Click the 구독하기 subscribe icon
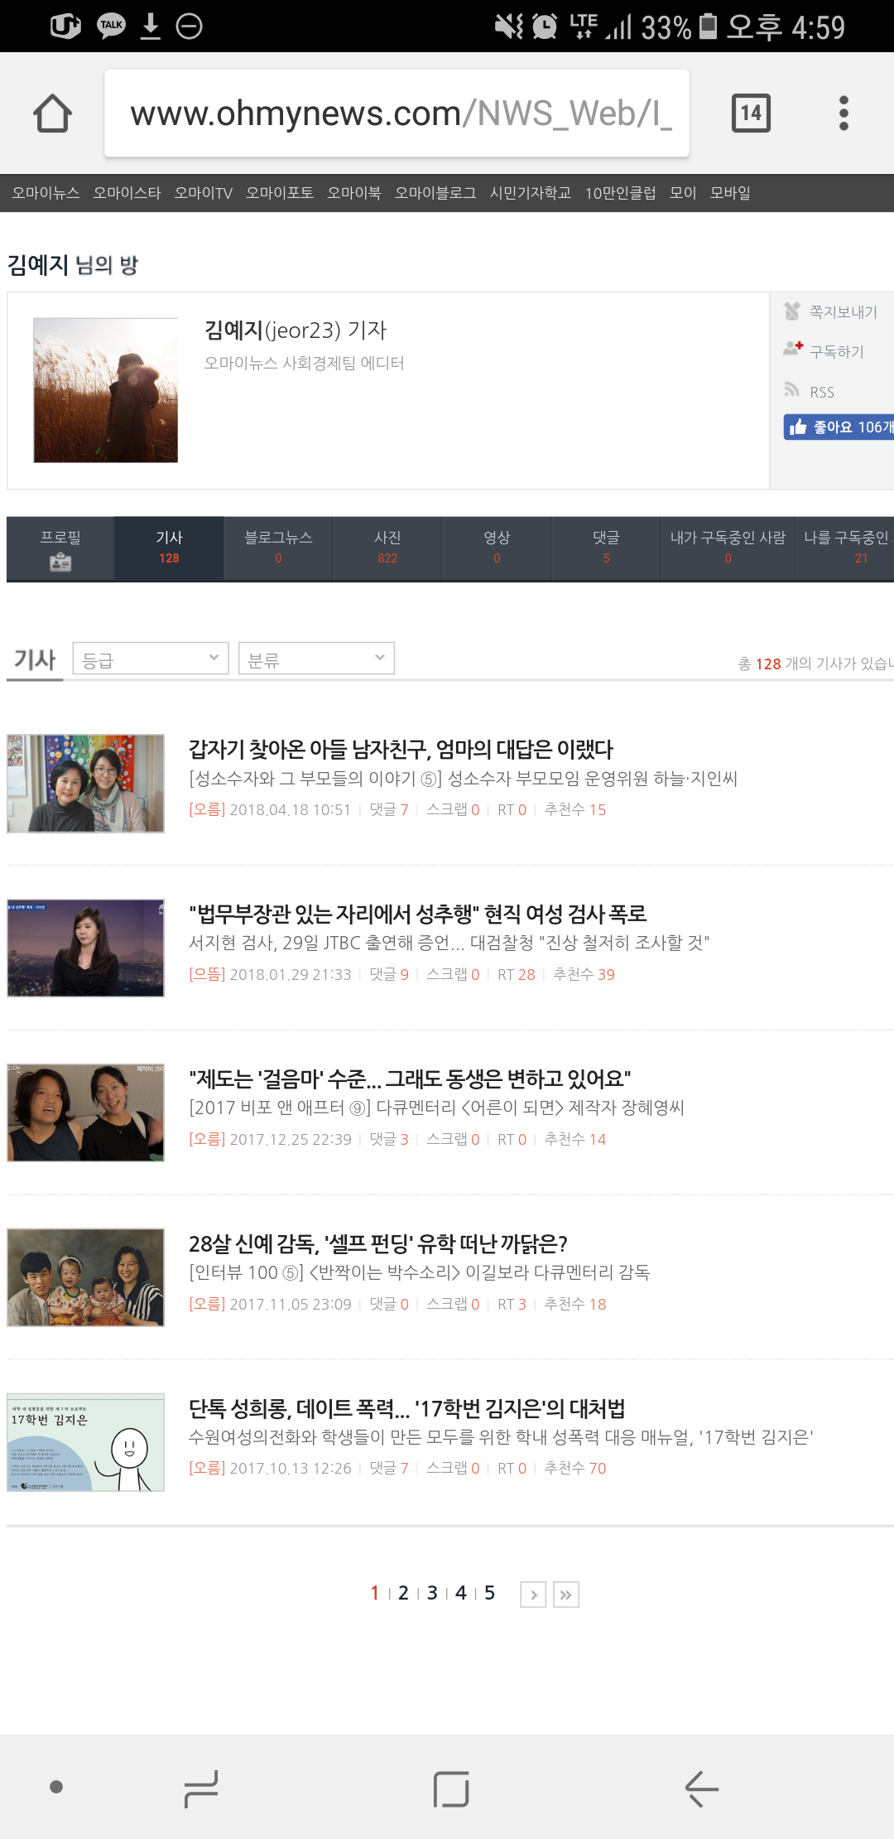 793,350
